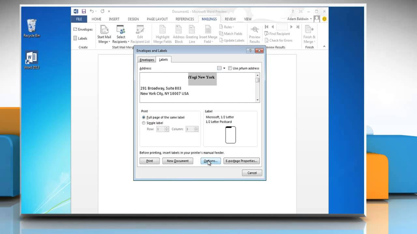417x234 pixels.
Task: Open E-postage Properties
Action: pyautogui.click(x=241, y=161)
